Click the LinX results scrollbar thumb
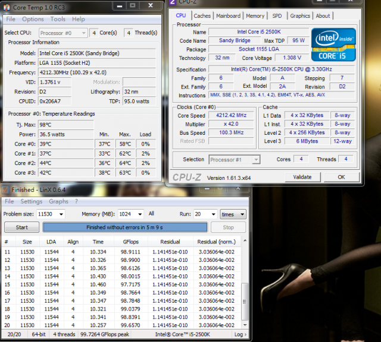381x342 pixels. pyautogui.click(x=245, y=302)
